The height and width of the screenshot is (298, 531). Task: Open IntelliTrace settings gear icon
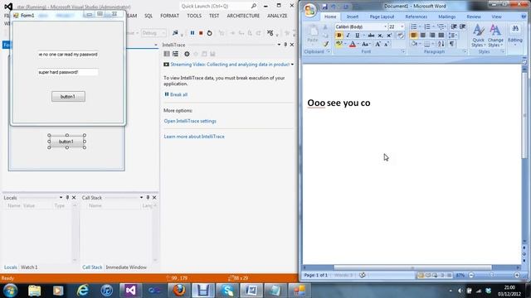click(187, 54)
